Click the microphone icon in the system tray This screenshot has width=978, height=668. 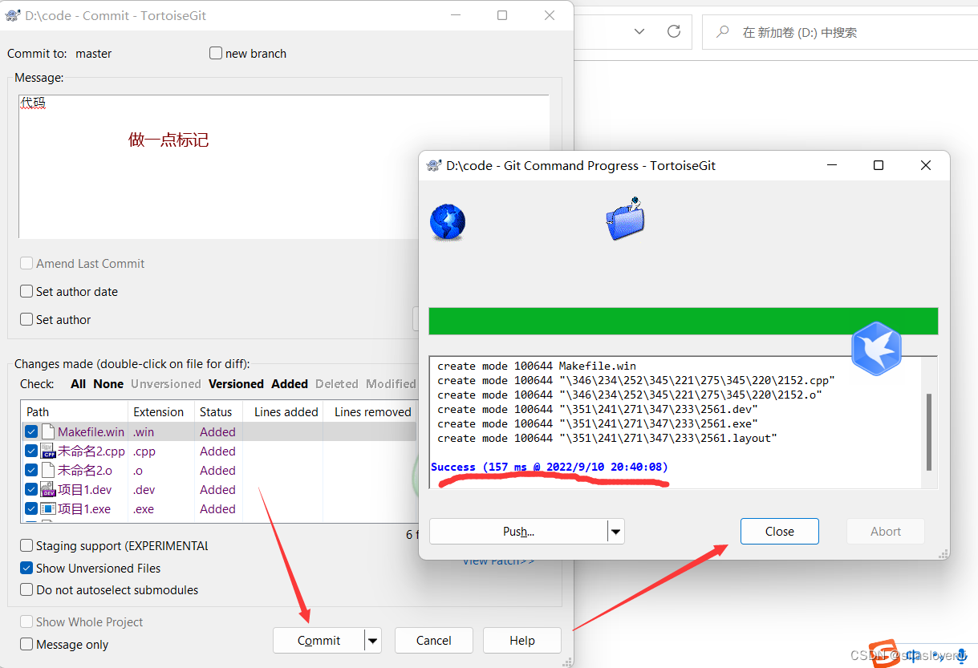pos(961,655)
